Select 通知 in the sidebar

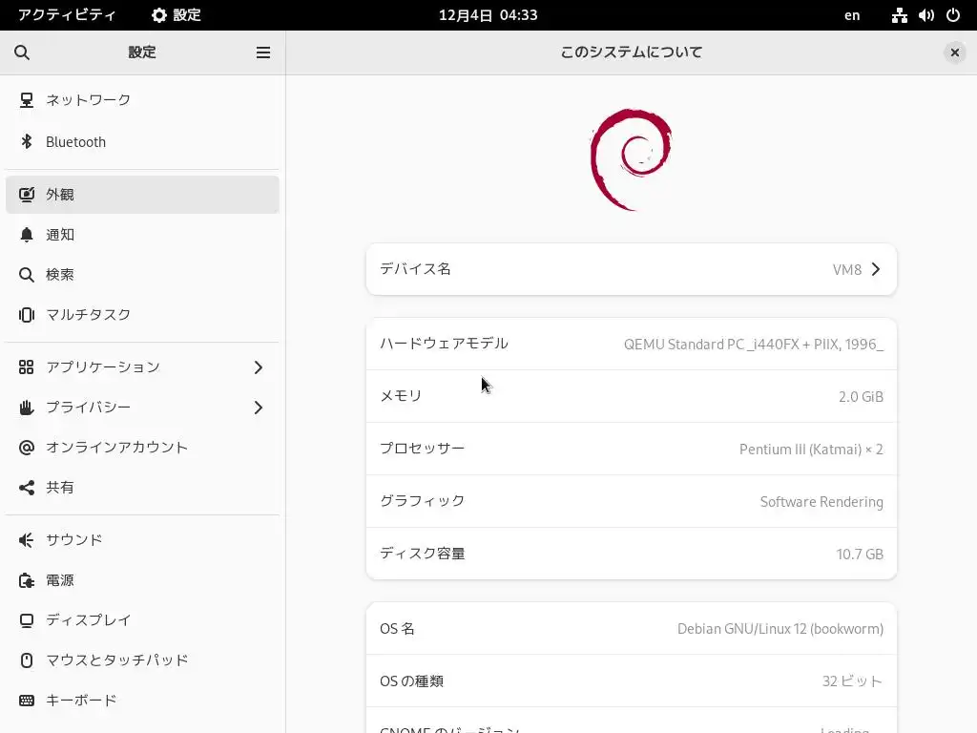click(142, 235)
